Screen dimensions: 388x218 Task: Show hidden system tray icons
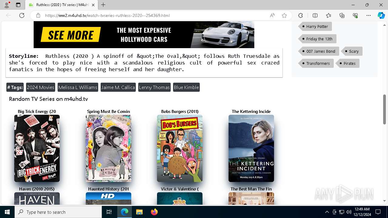tap(327, 212)
